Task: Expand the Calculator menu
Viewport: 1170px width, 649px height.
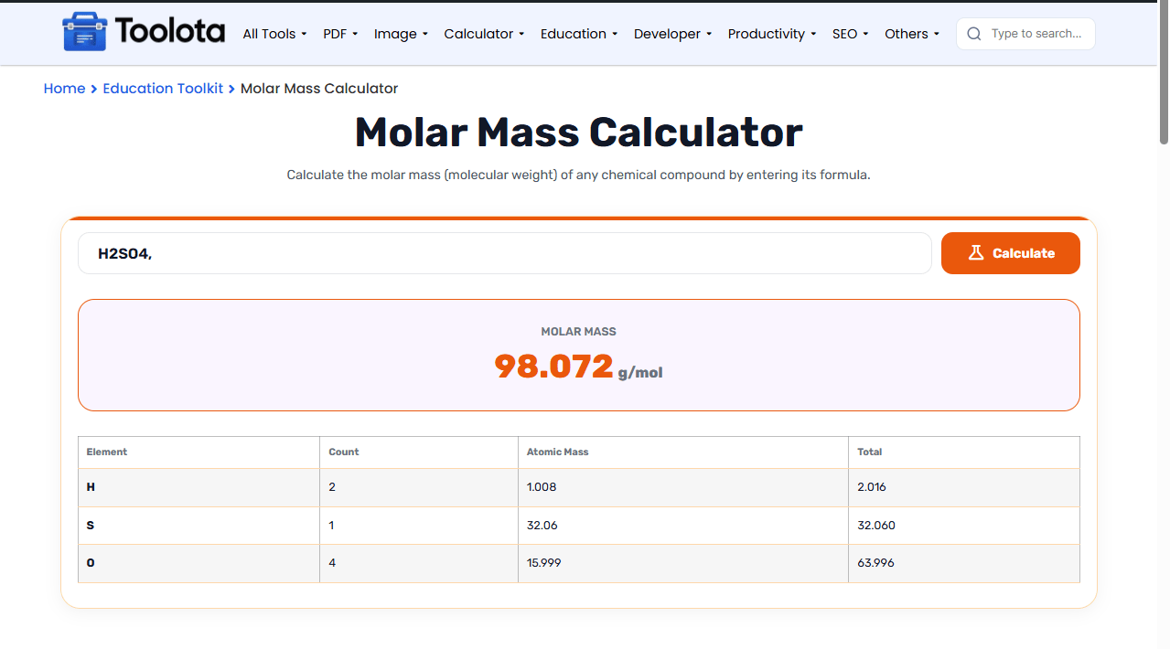Action: [x=484, y=34]
